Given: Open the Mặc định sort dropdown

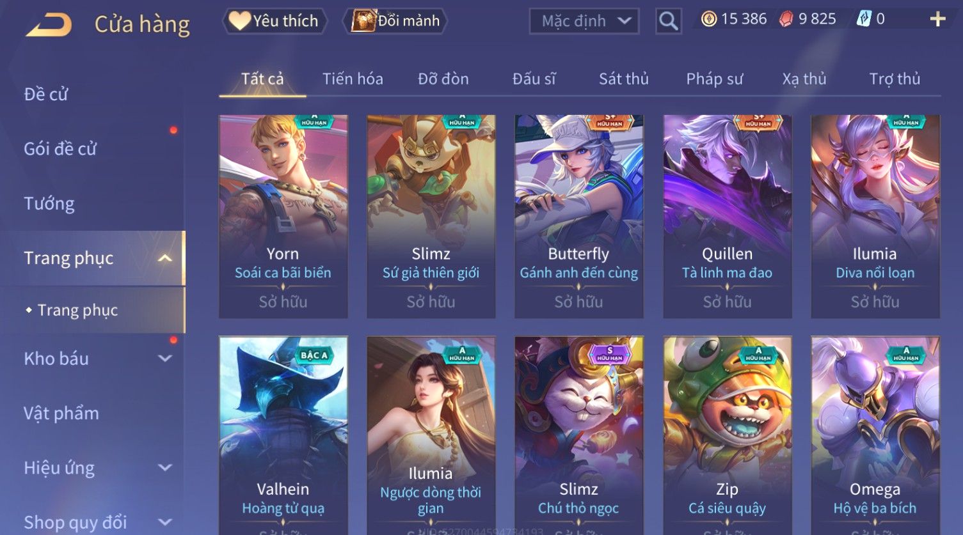Looking at the screenshot, I should [x=584, y=21].
